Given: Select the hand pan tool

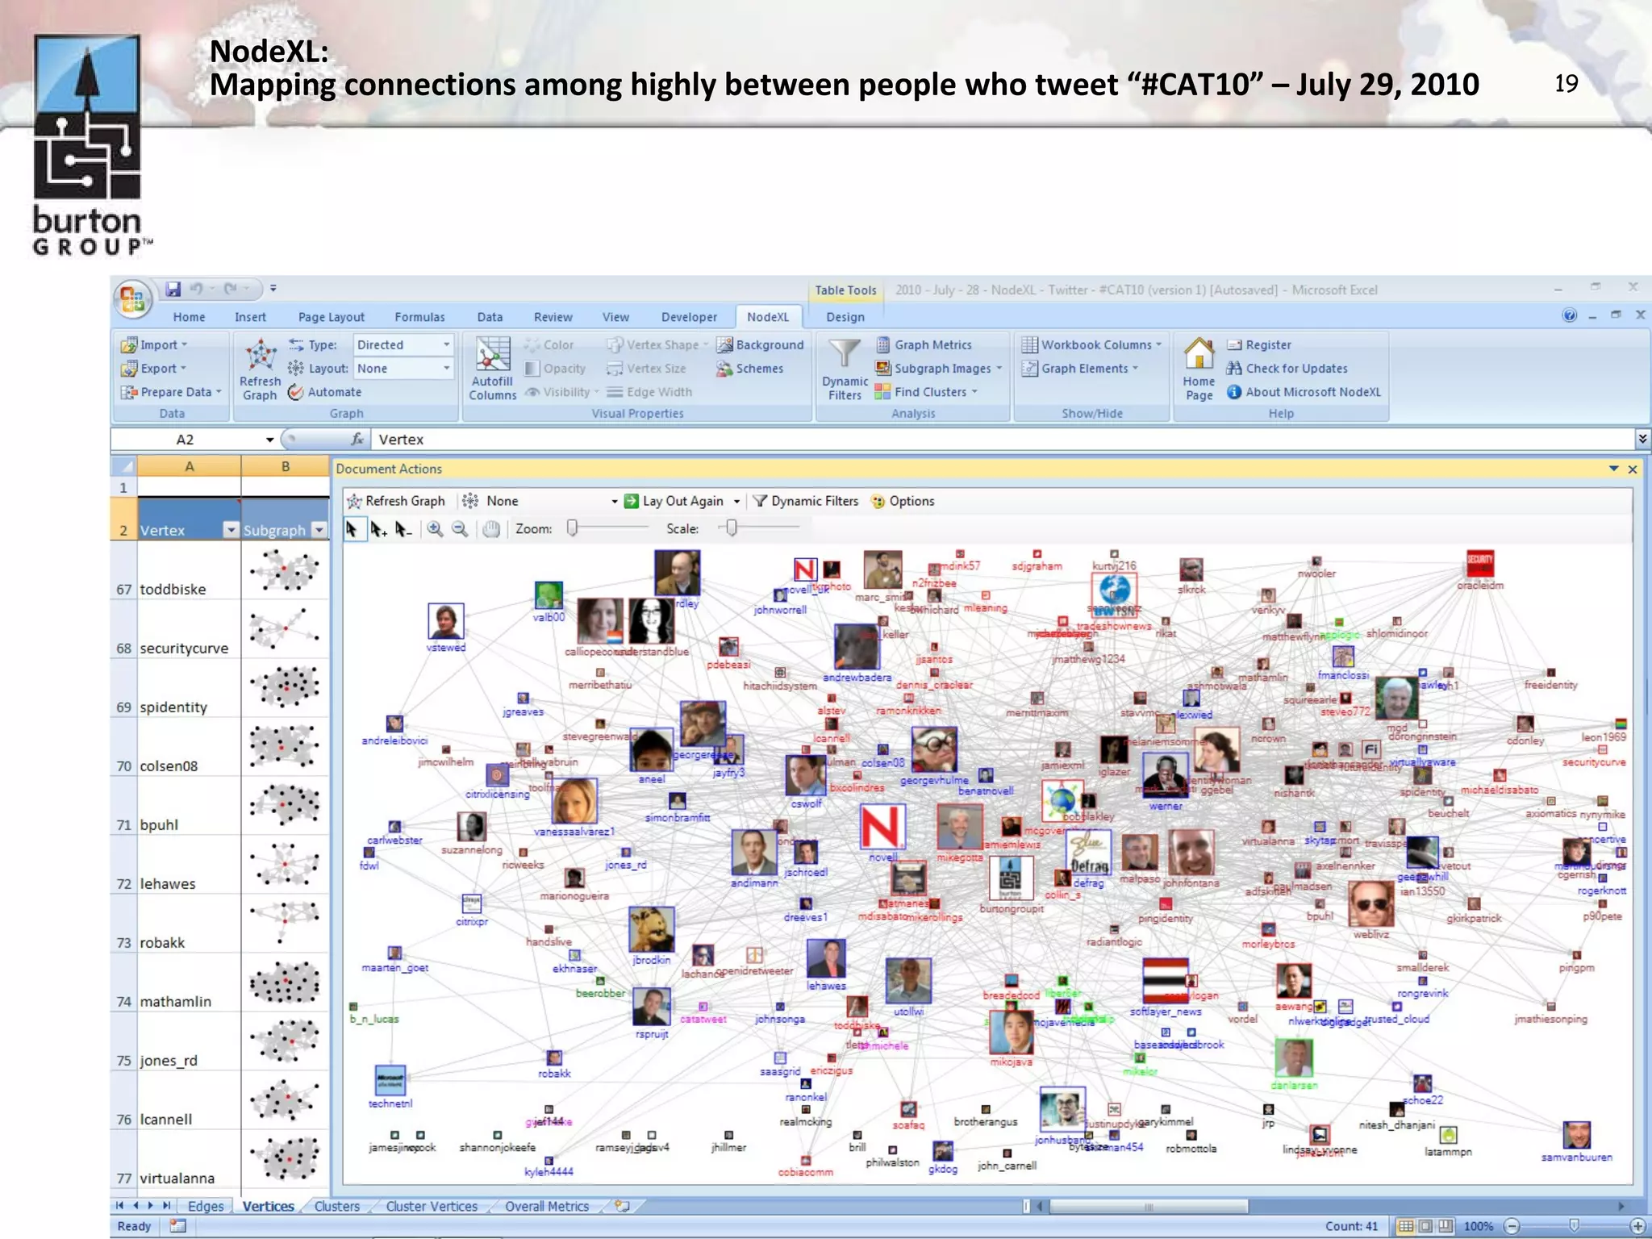Looking at the screenshot, I should (x=491, y=529).
